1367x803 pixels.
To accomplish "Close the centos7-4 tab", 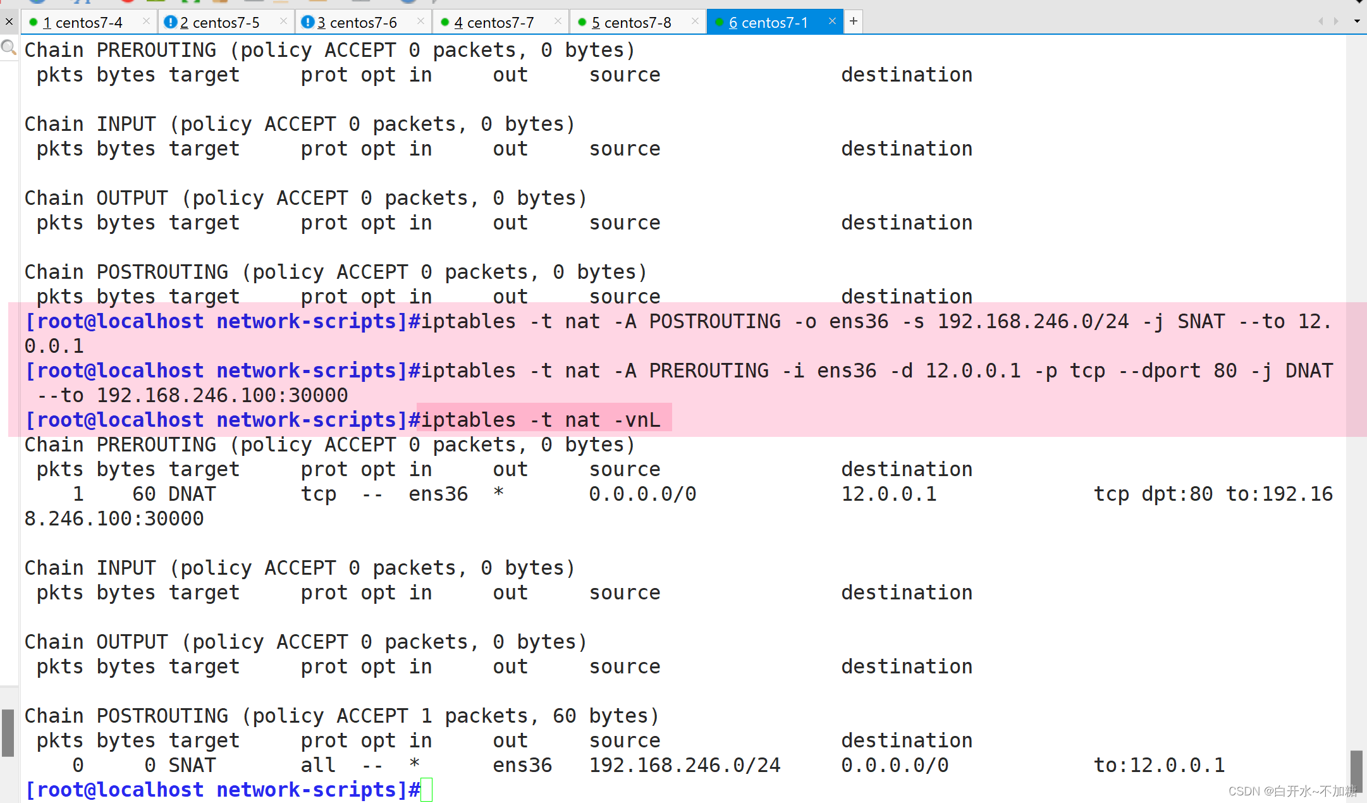I will coord(146,21).
